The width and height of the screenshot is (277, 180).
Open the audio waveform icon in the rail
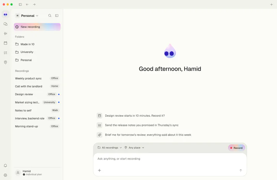[5, 34]
